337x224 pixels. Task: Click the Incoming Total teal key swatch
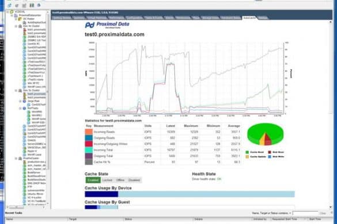89,149
